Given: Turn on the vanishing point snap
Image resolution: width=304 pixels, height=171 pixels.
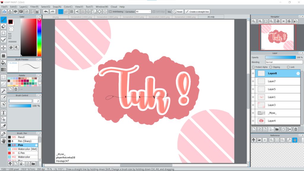Looking at the screenshot, I should (77, 12).
